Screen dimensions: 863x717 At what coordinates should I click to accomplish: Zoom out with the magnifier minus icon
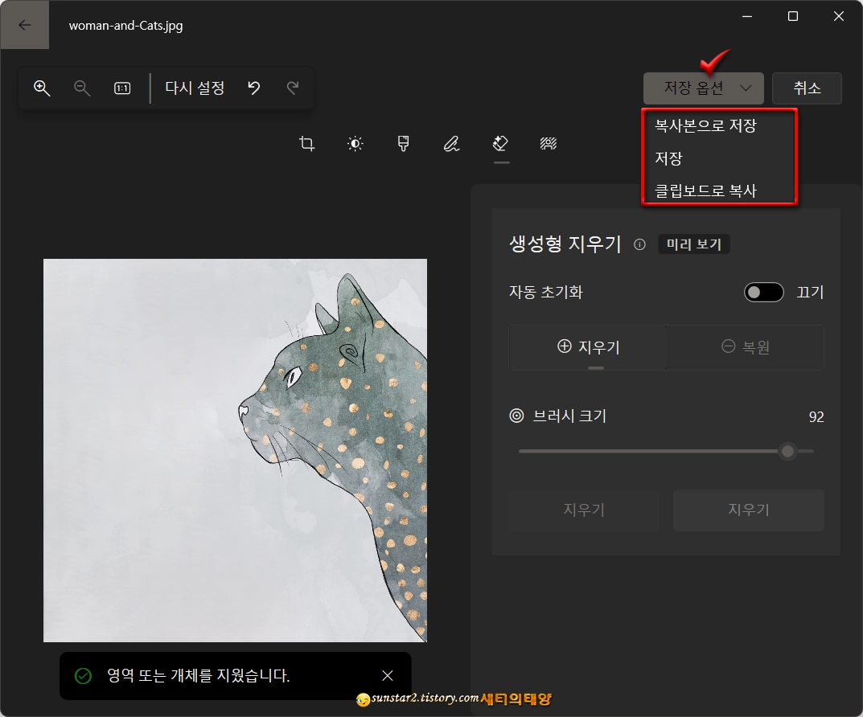pos(82,88)
